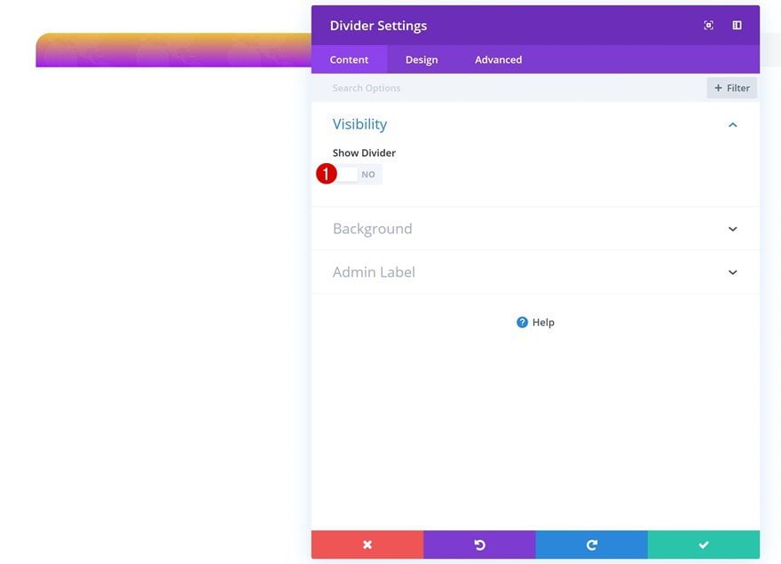Save changes with the green checkmark
This screenshot has width=781, height=564.
click(704, 544)
